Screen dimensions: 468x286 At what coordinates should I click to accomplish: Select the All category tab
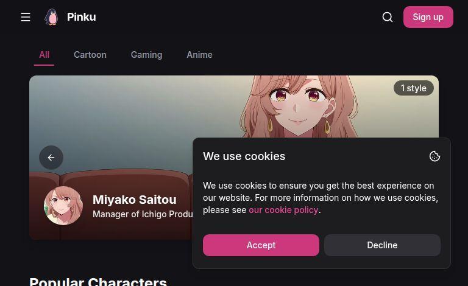44,55
